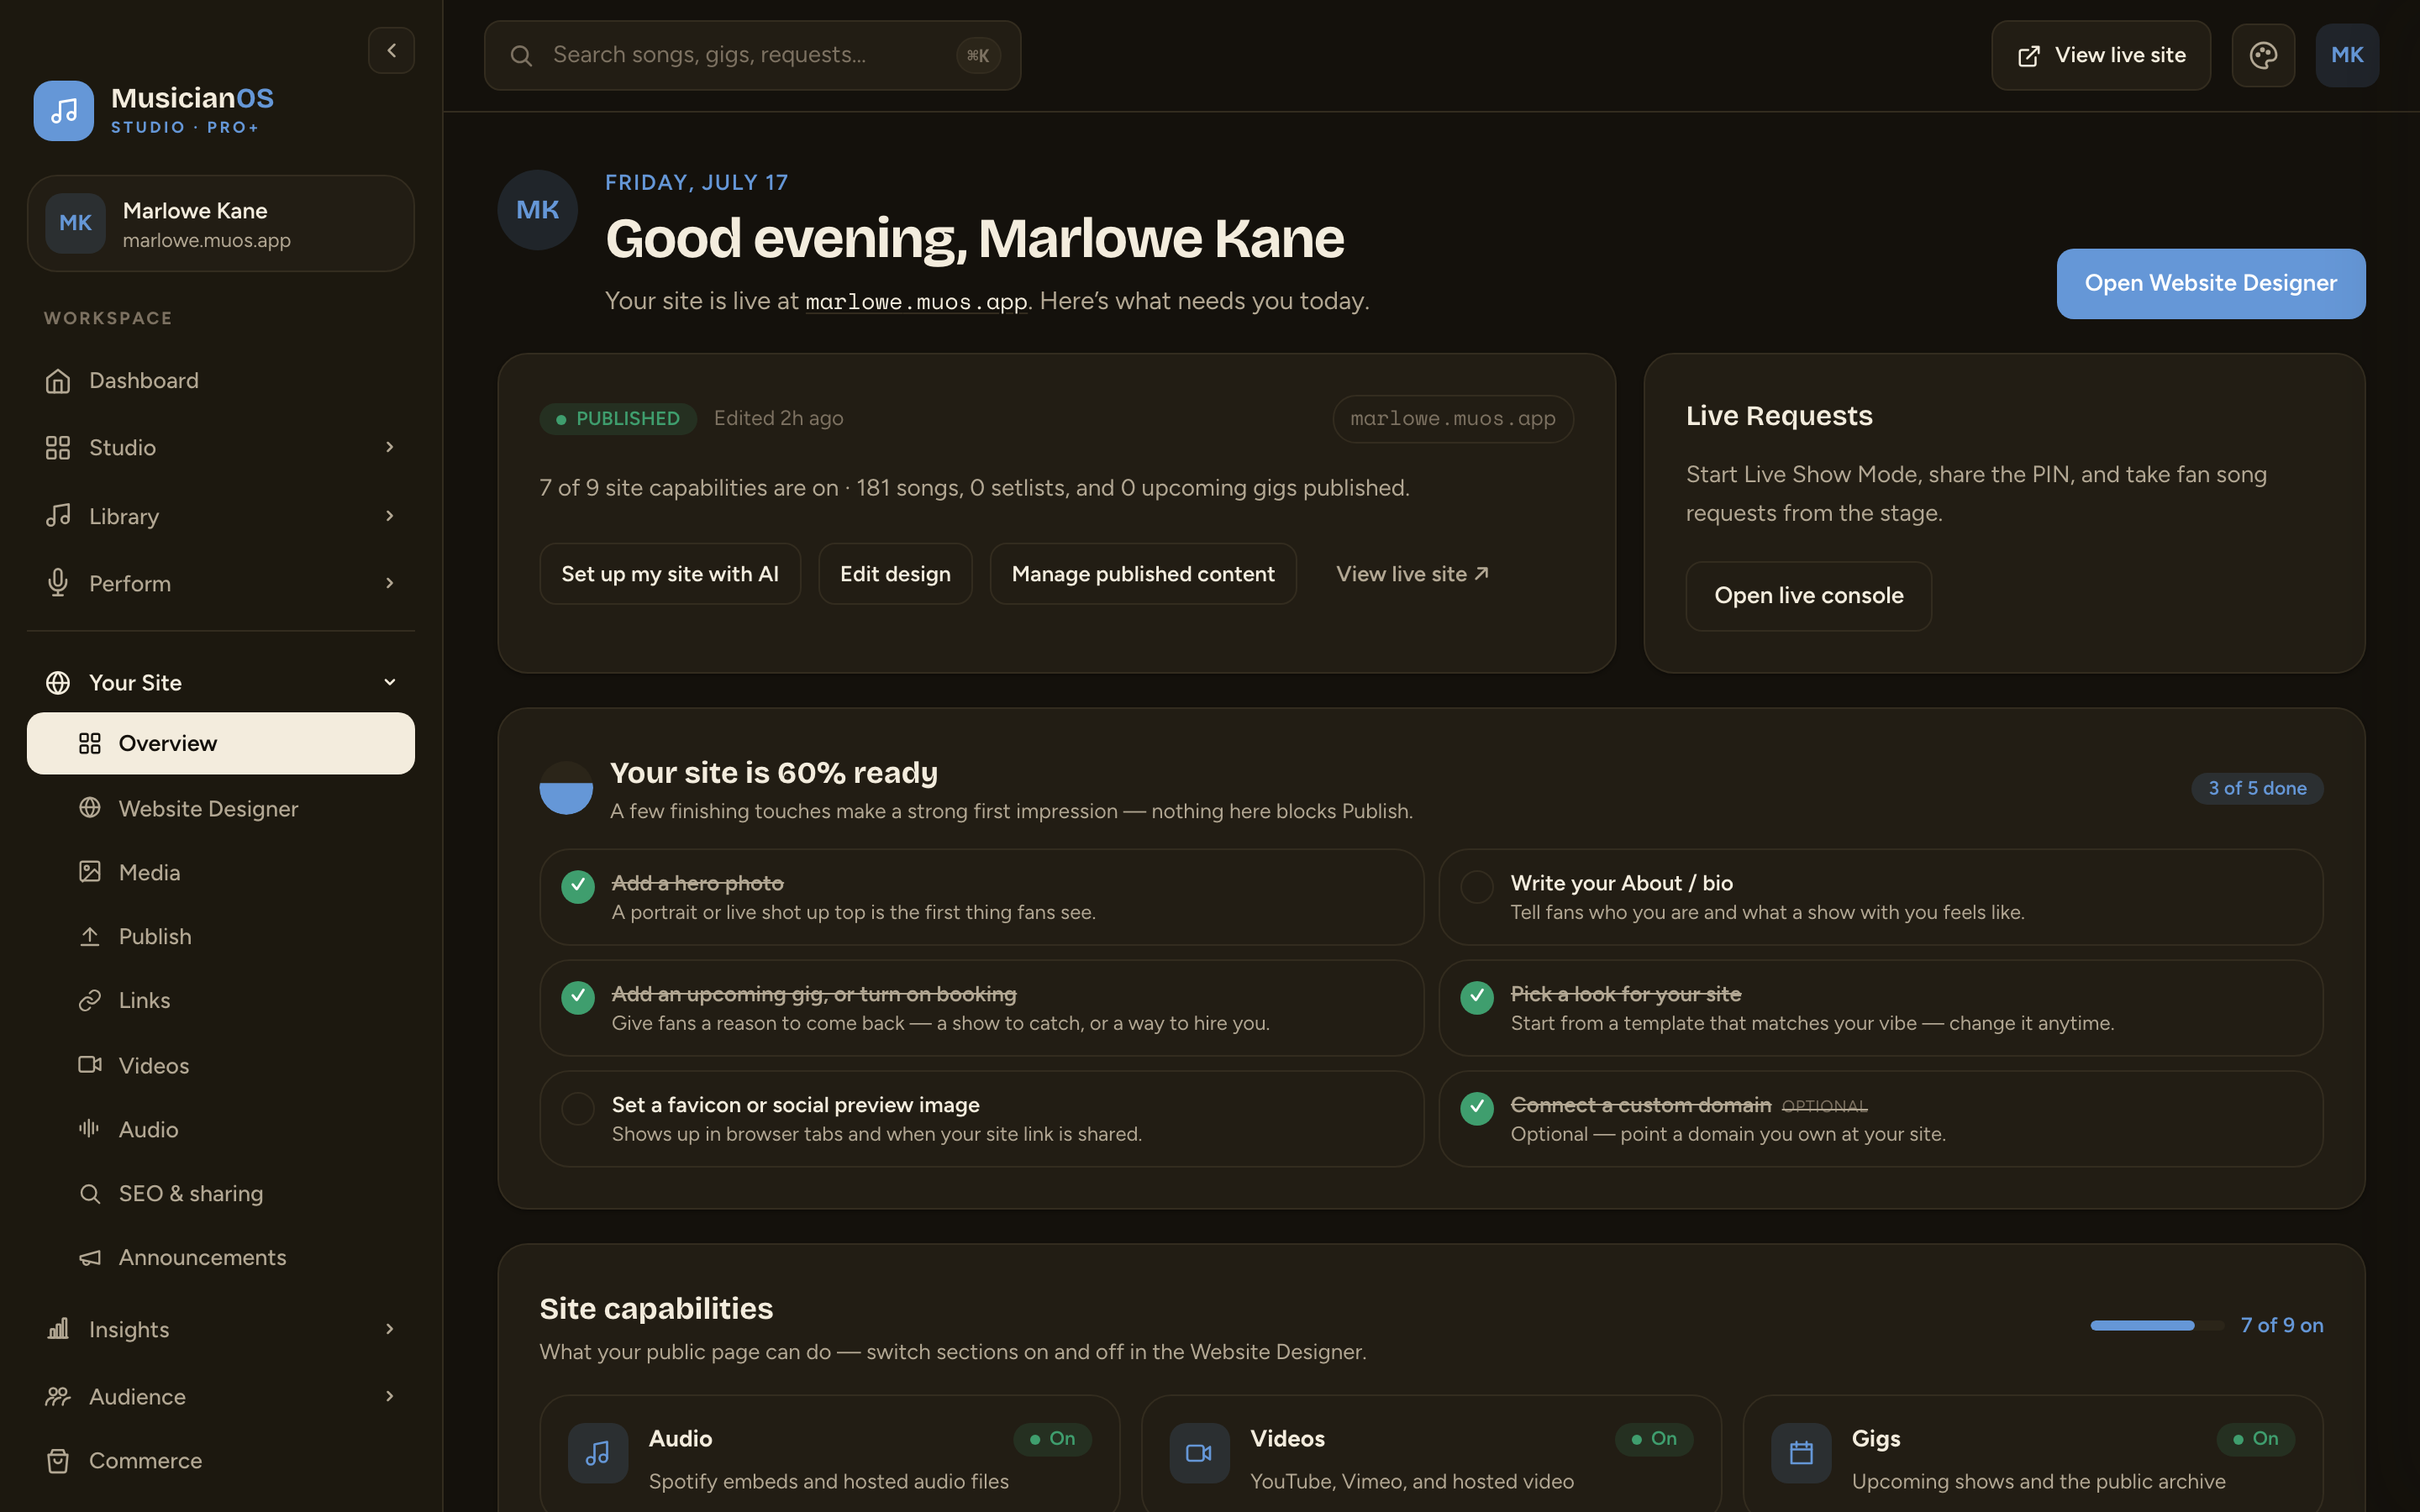Click the Videos capability card camera icon
The image size is (2420, 1512).
pos(1199,1453)
